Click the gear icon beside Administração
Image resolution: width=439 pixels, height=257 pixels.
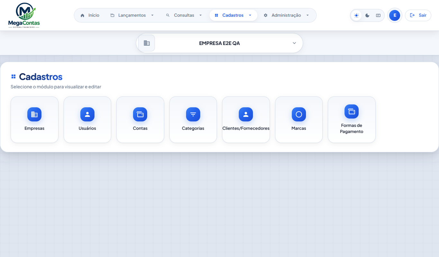(x=266, y=15)
